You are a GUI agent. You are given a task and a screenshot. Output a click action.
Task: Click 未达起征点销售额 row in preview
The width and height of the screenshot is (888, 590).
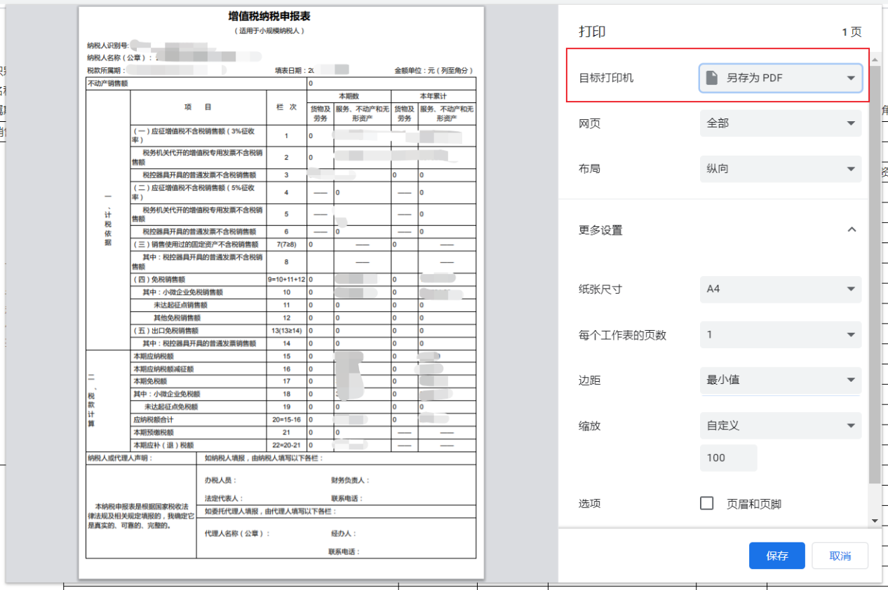point(303,305)
